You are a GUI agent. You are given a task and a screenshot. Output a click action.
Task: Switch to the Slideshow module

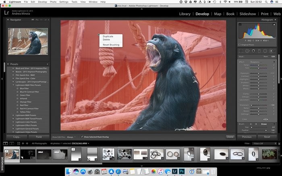[x=248, y=14]
